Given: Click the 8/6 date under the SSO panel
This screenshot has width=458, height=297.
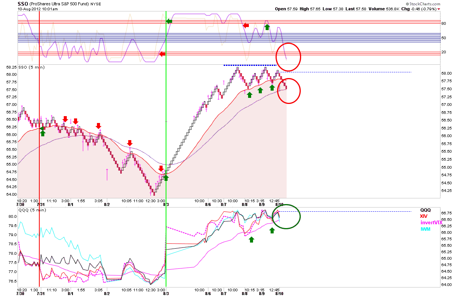Looking at the screenshot, I should coord(208,204).
